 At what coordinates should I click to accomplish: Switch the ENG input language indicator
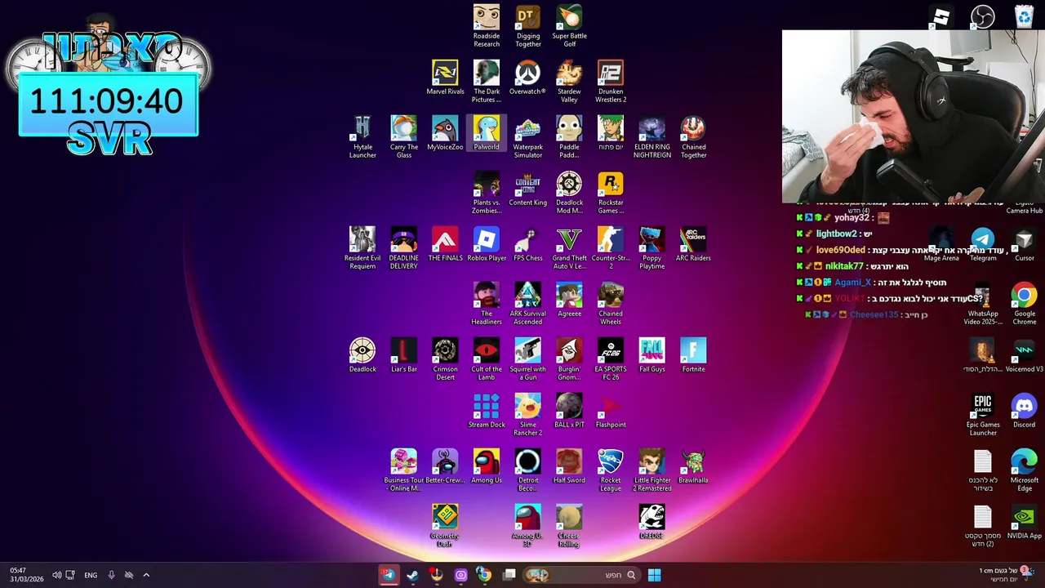91,575
